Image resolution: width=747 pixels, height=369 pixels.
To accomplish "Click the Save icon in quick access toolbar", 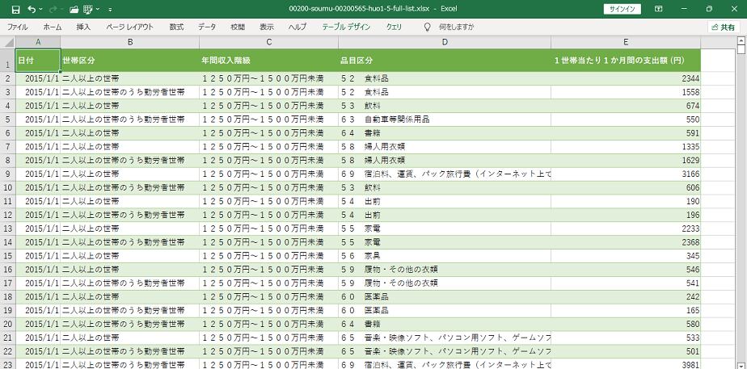I will point(15,9).
